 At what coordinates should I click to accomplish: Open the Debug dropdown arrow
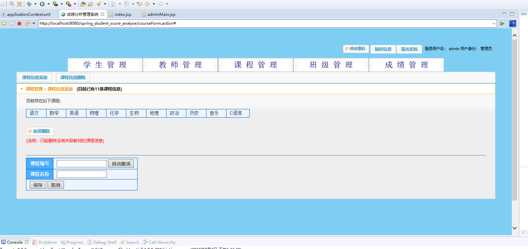coord(35,4)
